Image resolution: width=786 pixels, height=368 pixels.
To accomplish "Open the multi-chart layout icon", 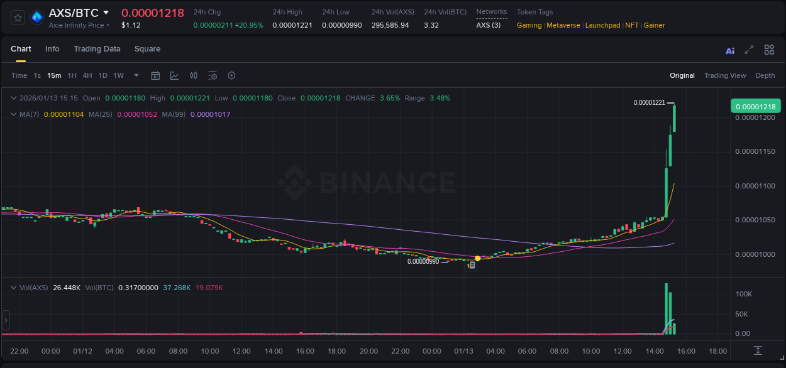I will (x=768, y=50).
